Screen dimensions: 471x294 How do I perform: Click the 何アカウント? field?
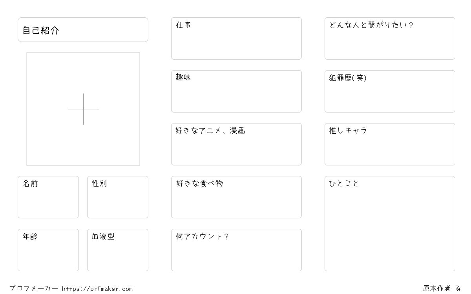[236, 250]
